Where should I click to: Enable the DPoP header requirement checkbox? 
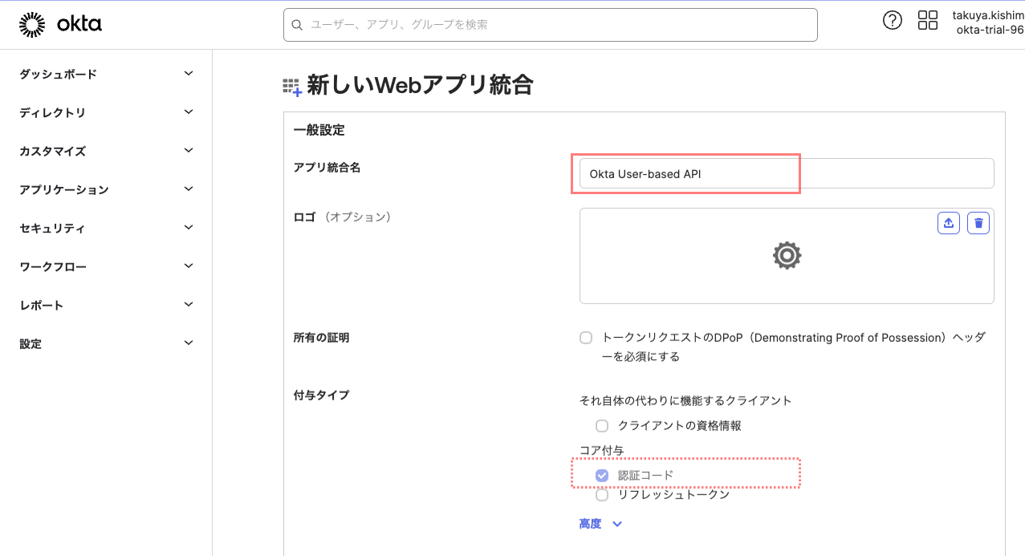pyautogui.click(x=586, y=338)
